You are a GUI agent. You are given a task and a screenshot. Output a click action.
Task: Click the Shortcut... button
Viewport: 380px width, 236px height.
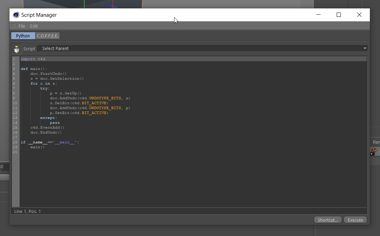click(x=328, y=220)
